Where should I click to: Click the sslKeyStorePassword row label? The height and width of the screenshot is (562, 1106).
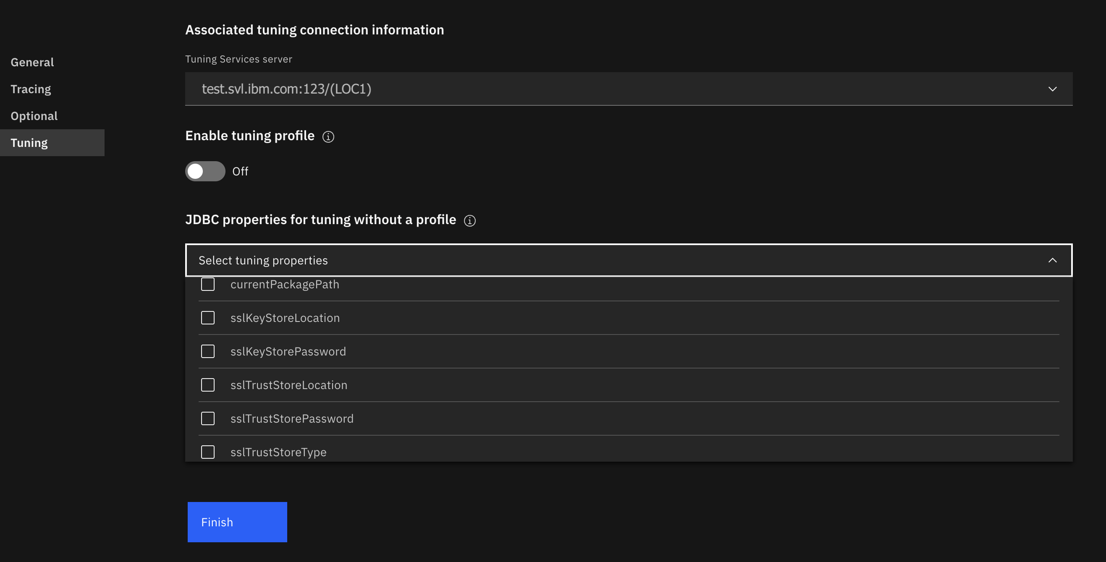coord(288,351)
